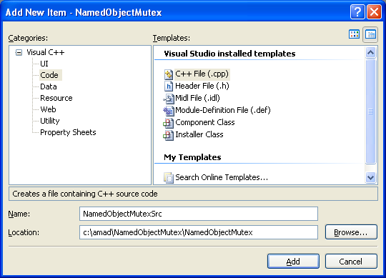Screen dimensions: 386x278
Task: Click the Component Class template icon
Action: tap(169, 122)
